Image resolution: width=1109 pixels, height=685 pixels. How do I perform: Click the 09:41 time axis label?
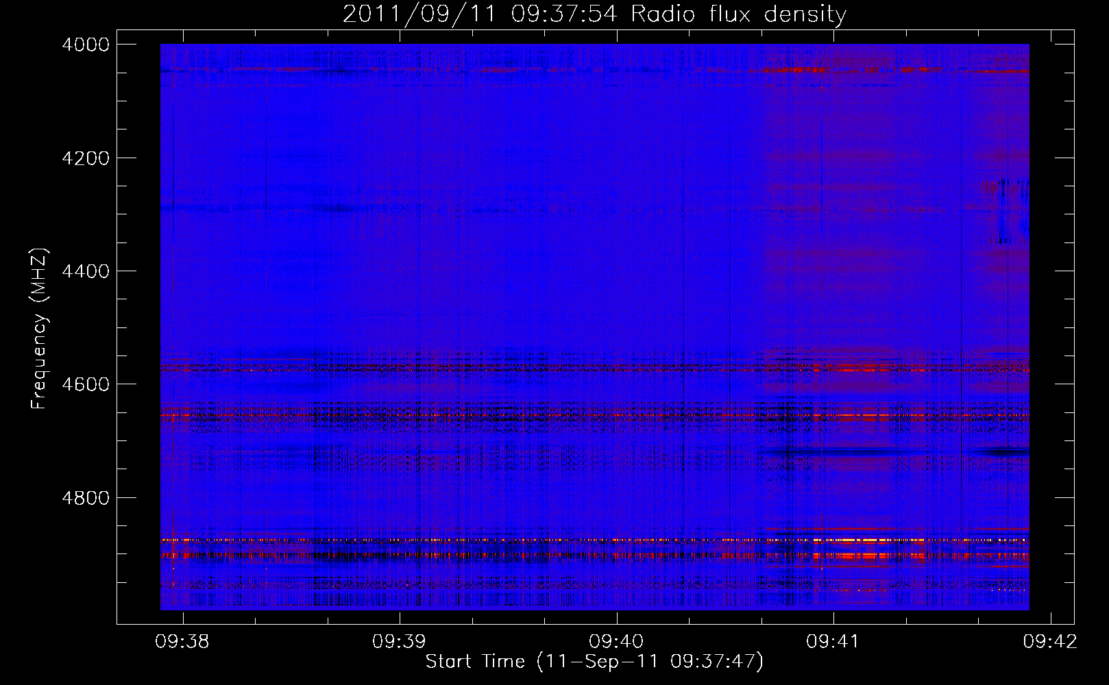(x=833, y=642)
